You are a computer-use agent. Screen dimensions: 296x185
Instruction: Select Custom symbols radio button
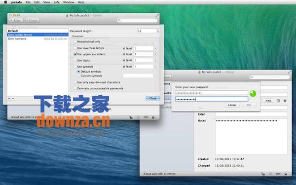coord(78,75)
